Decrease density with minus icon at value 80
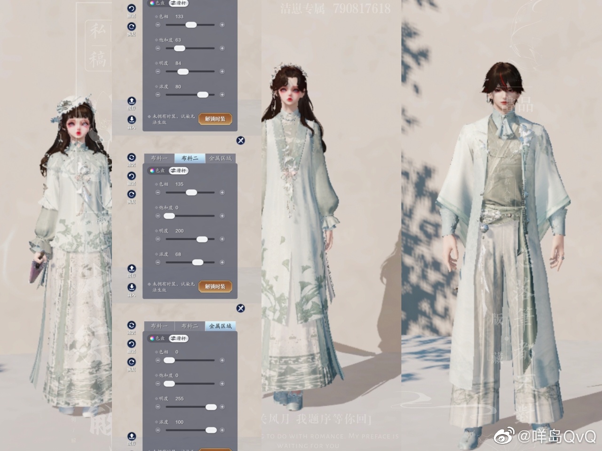 [x=158, y=95]
